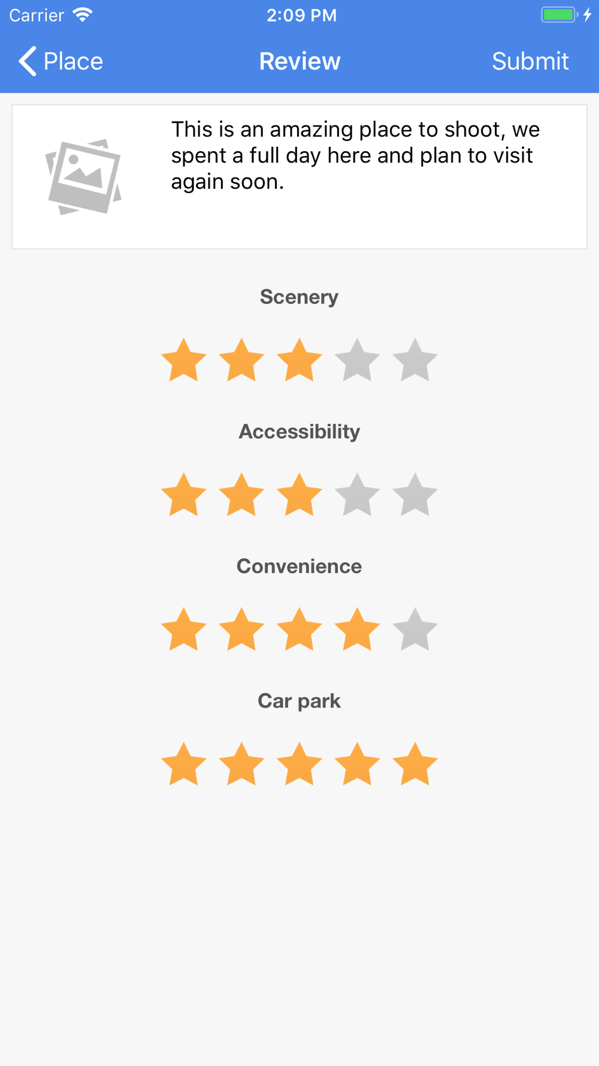Set Accessibility rating to four stars
Image resolution: width=599 pixels, height=1066 pixels.
click(357, 495)
